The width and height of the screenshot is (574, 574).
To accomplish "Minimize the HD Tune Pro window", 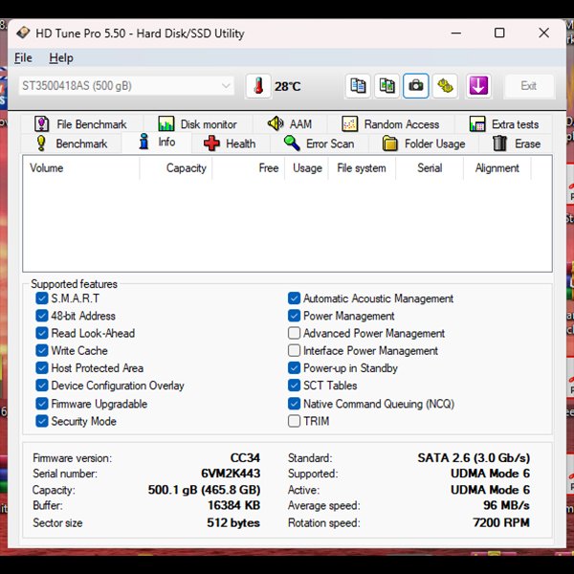I will click(456, 33).
